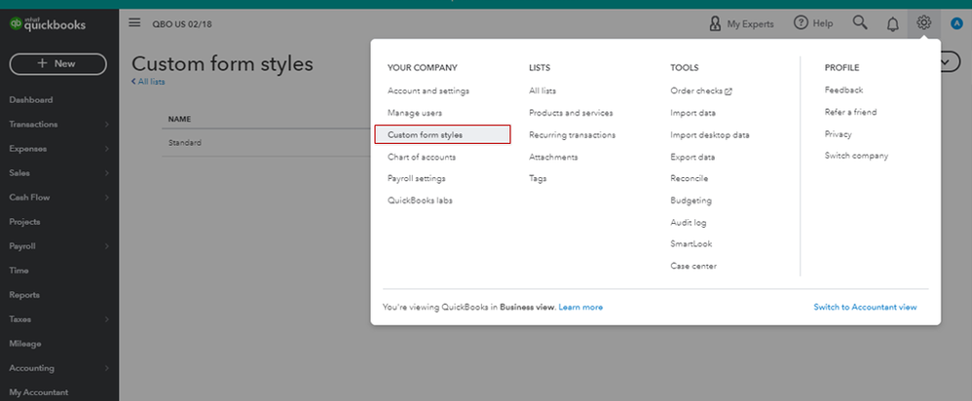Click the QuickBooks logo

click(48, 24)
